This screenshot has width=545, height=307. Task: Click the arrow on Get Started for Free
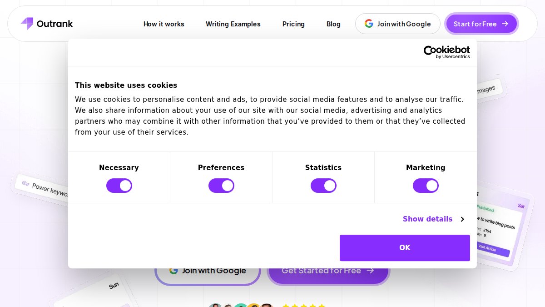click(371, 271)
